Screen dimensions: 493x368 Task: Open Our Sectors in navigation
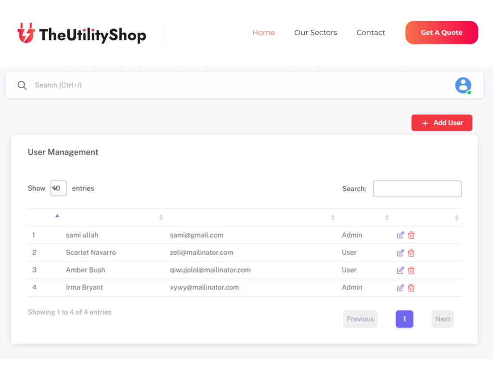[x=315, y=33]
